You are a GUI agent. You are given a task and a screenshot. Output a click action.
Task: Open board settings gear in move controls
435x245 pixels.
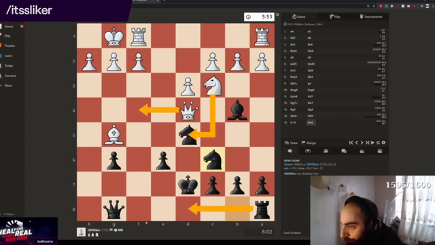pos(383,142)
